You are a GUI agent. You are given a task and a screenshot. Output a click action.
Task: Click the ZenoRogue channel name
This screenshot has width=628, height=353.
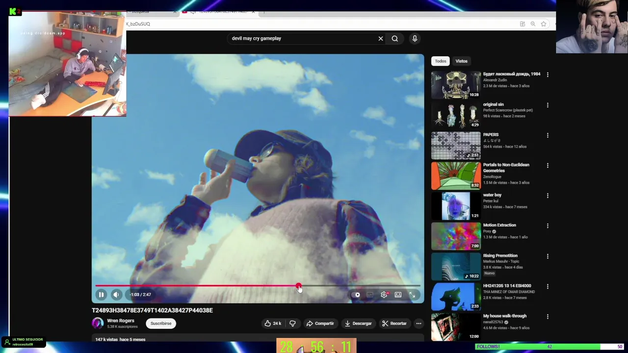pyautogui.click(x=494, y=176)
